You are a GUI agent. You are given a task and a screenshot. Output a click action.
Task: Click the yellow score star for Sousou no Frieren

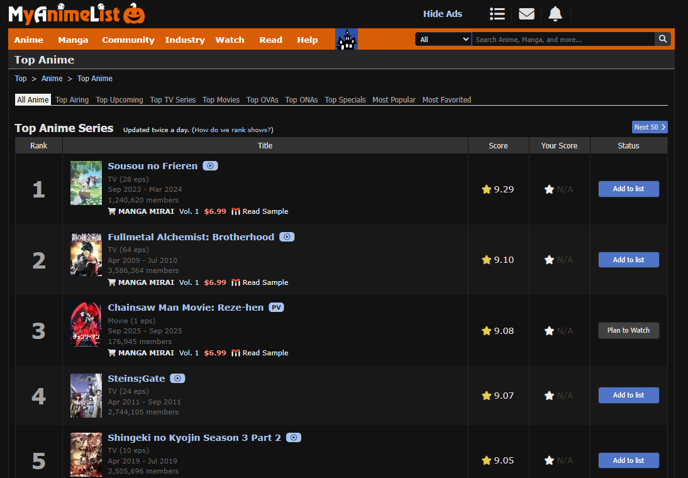tap(486, 189)
